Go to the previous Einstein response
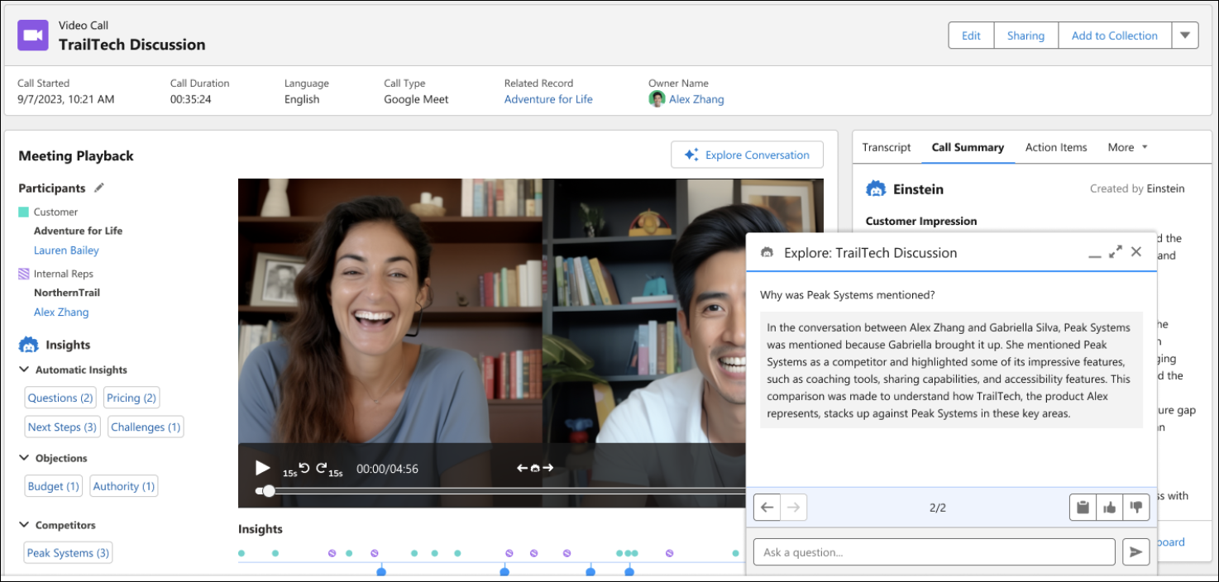The height and width of the screenshot is (582, 1219). click(x=767, y=507)
